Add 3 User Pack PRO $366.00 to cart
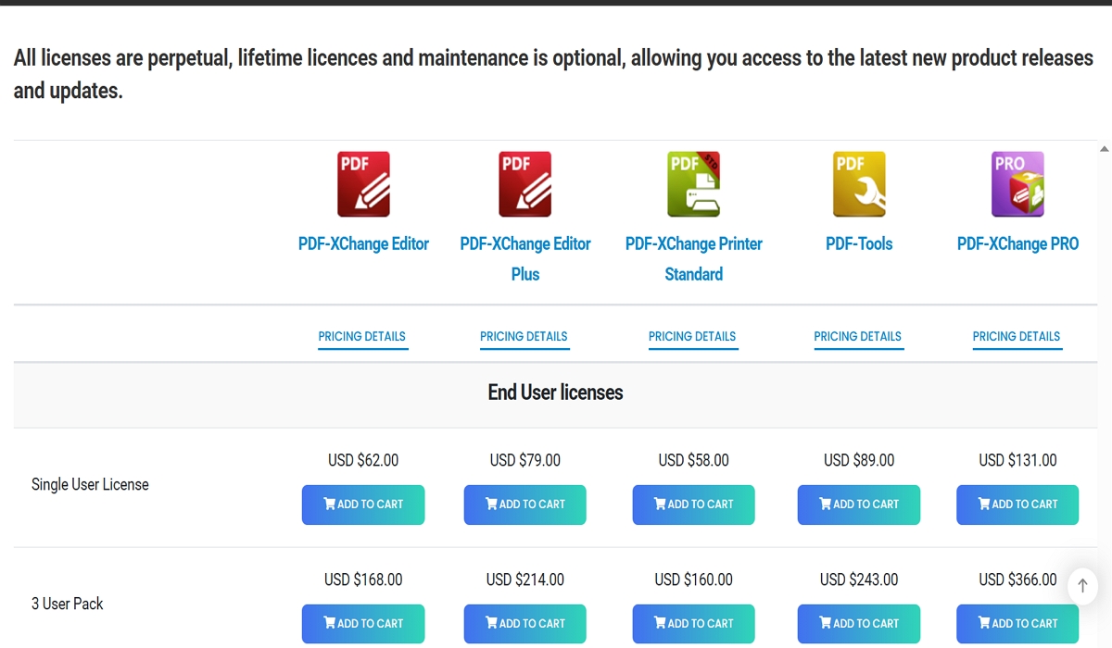Screen dimensions: 1112x648 [x=1017, y=624]
